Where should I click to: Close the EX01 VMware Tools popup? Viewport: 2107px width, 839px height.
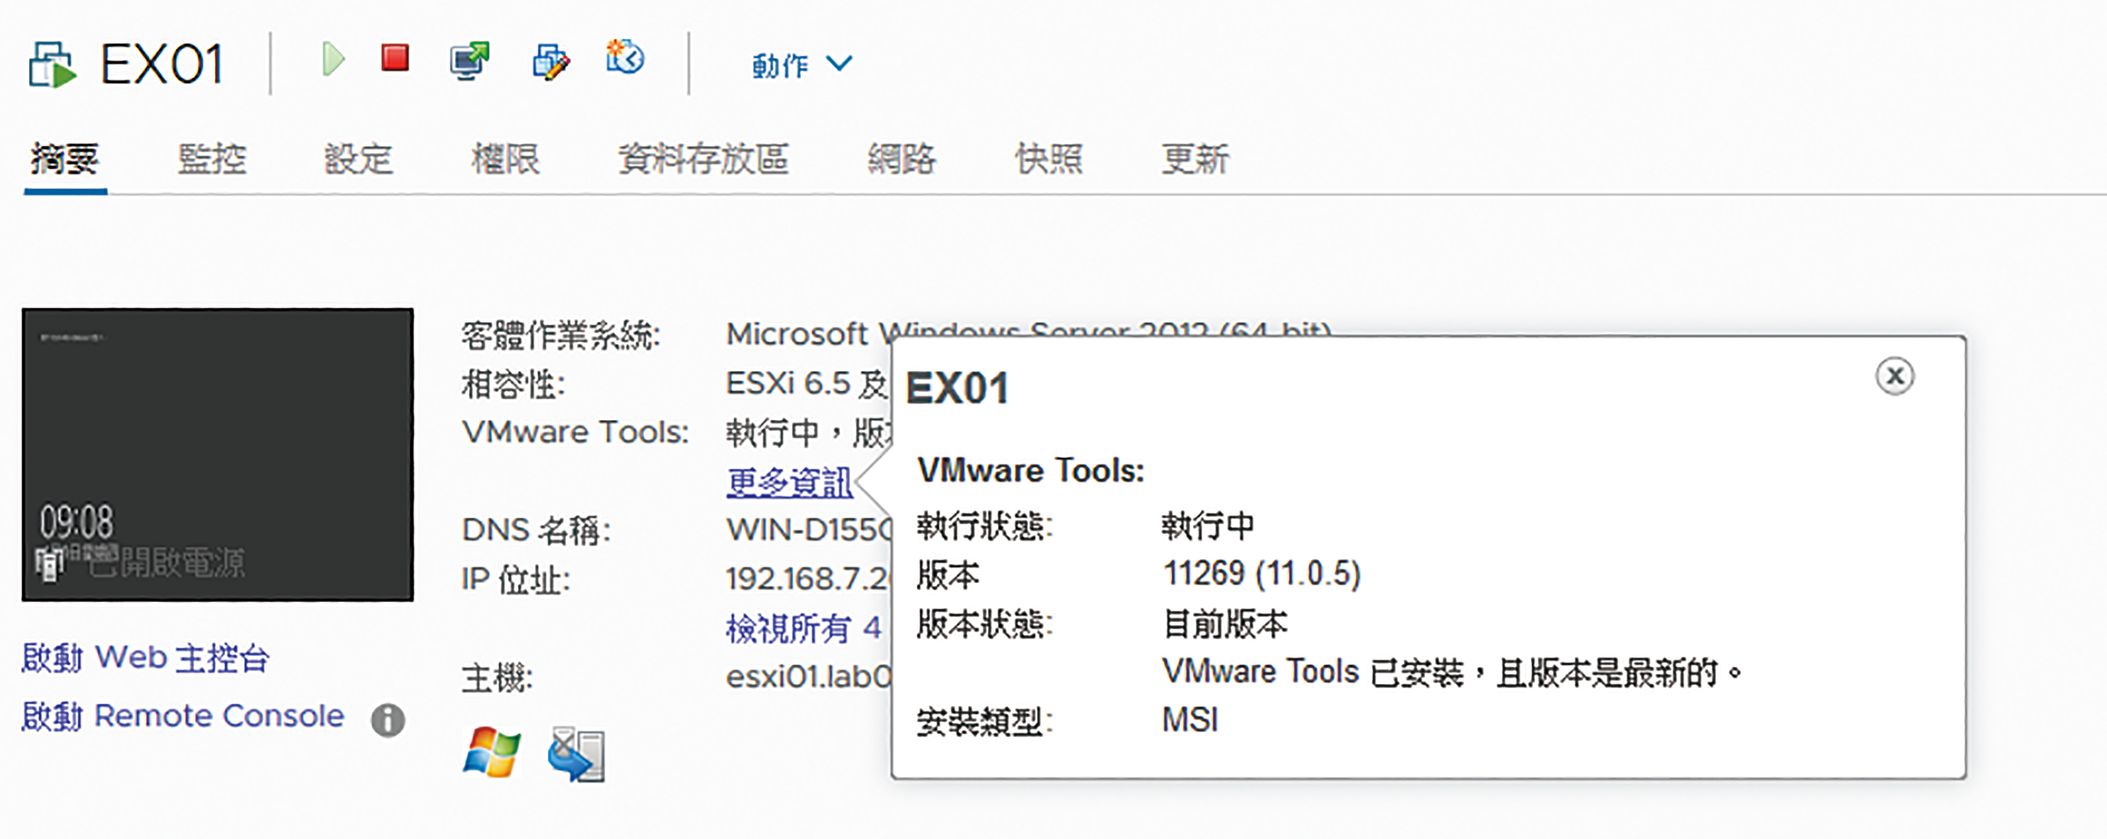pos(1894,376)
